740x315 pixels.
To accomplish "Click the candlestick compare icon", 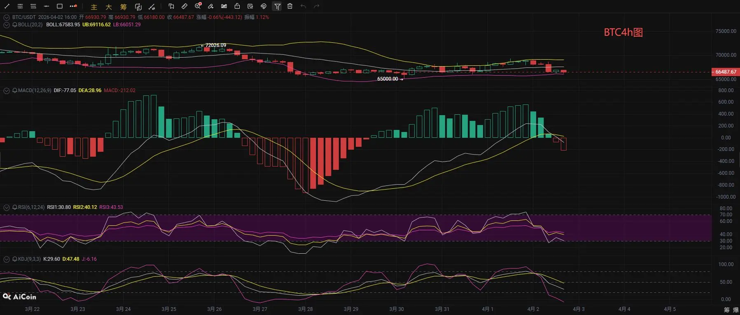I will [224, 6].
